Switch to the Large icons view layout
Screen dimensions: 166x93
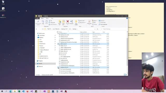tap(127, 75)
